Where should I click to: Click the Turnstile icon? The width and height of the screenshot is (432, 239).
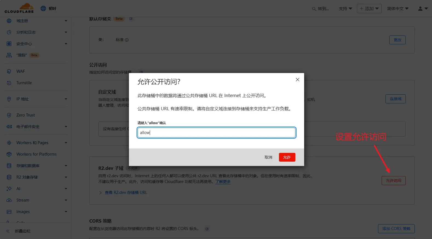click(9, 83)
